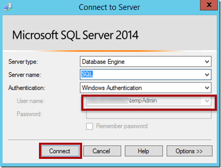
Task: Open the User name dropdown arrow
Action: [207, 101]
